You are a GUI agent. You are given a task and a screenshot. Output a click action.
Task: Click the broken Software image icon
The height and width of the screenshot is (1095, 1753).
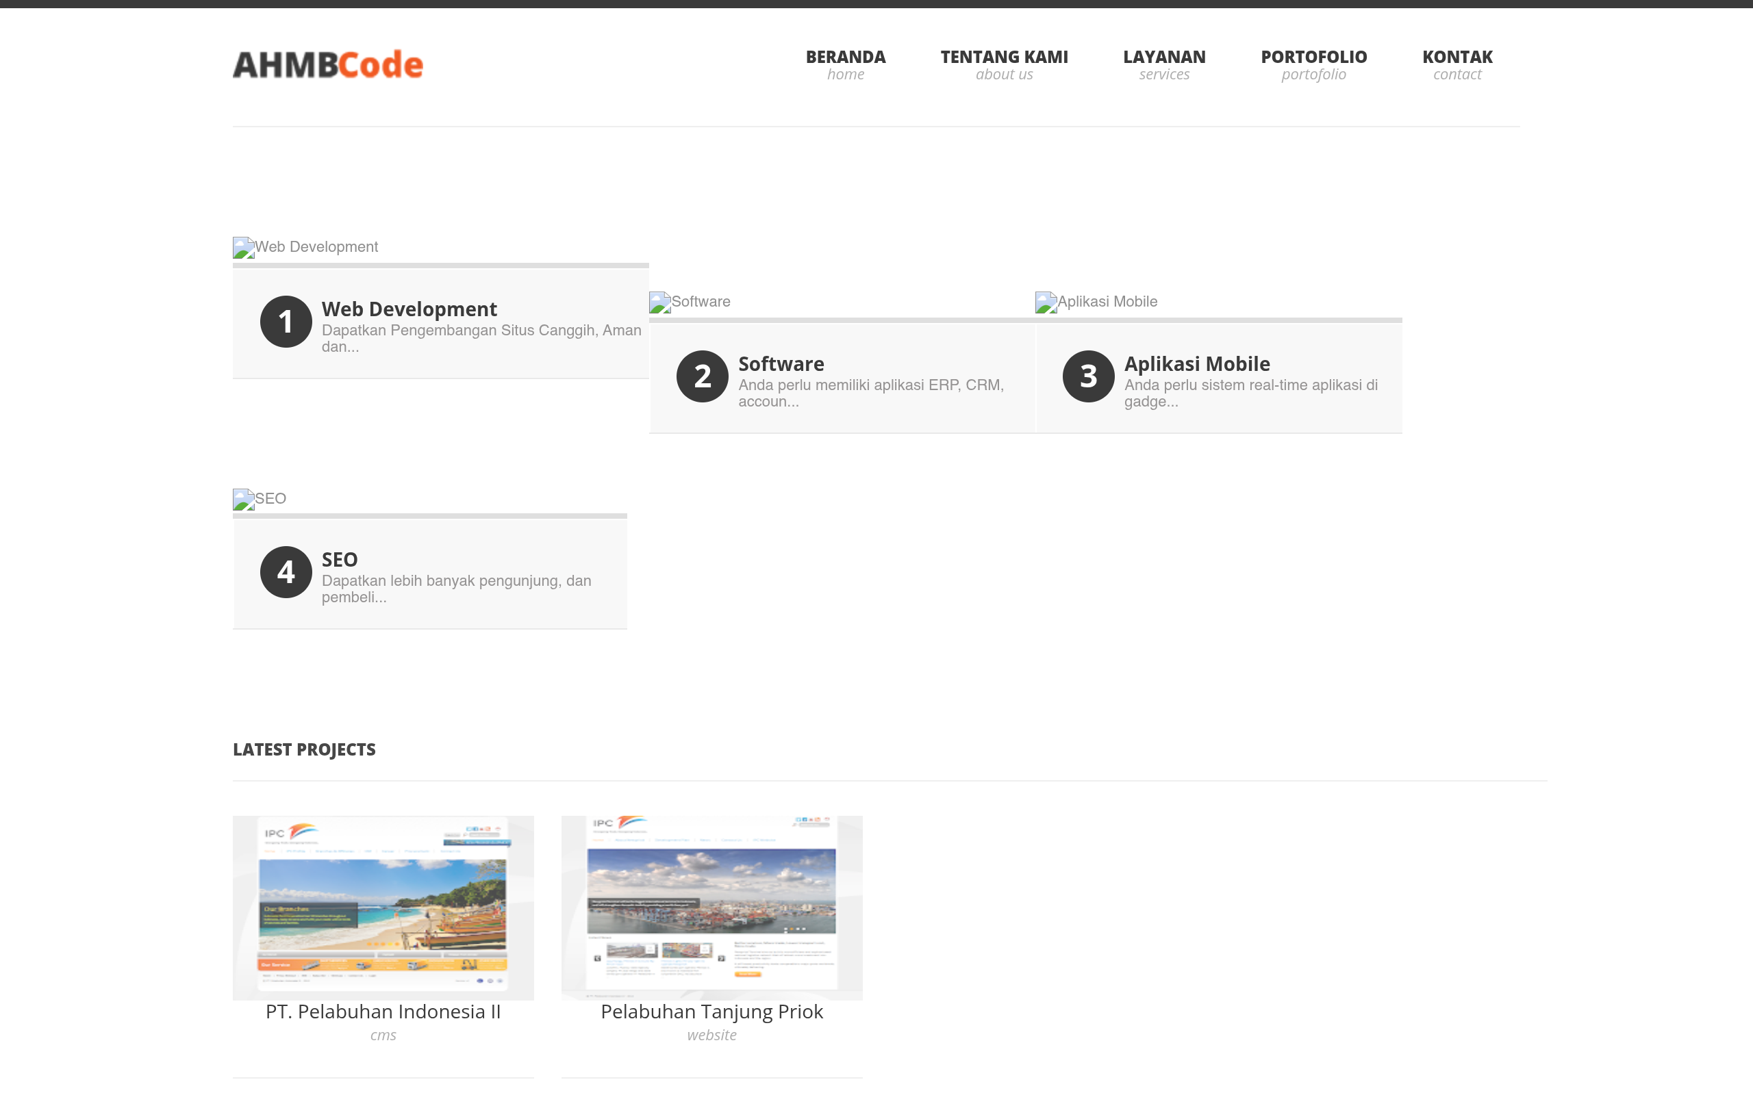(x=660, y=302)
